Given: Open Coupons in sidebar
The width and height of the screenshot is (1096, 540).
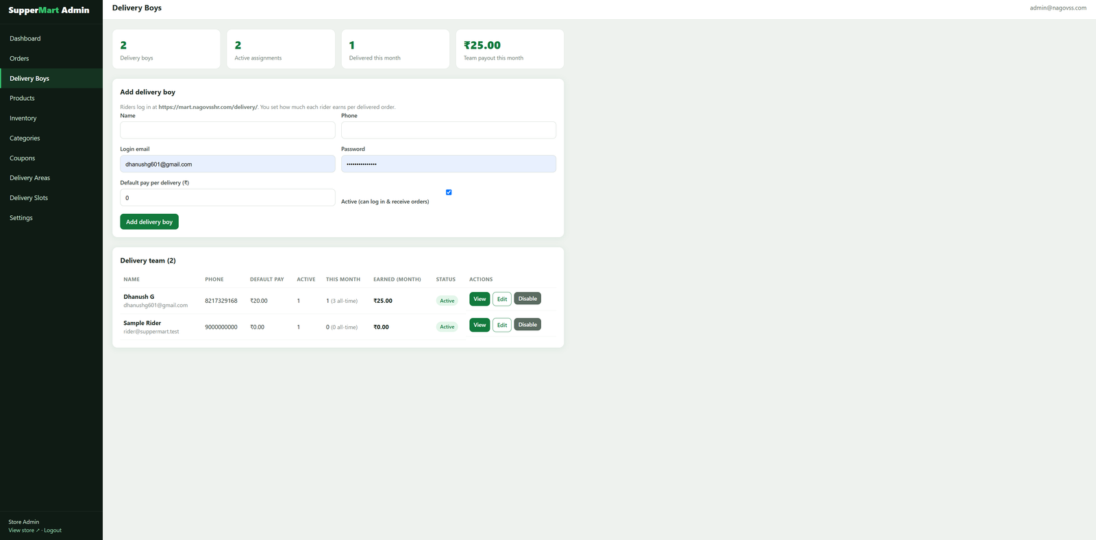Looking at the screenshot, I should 51,158.
